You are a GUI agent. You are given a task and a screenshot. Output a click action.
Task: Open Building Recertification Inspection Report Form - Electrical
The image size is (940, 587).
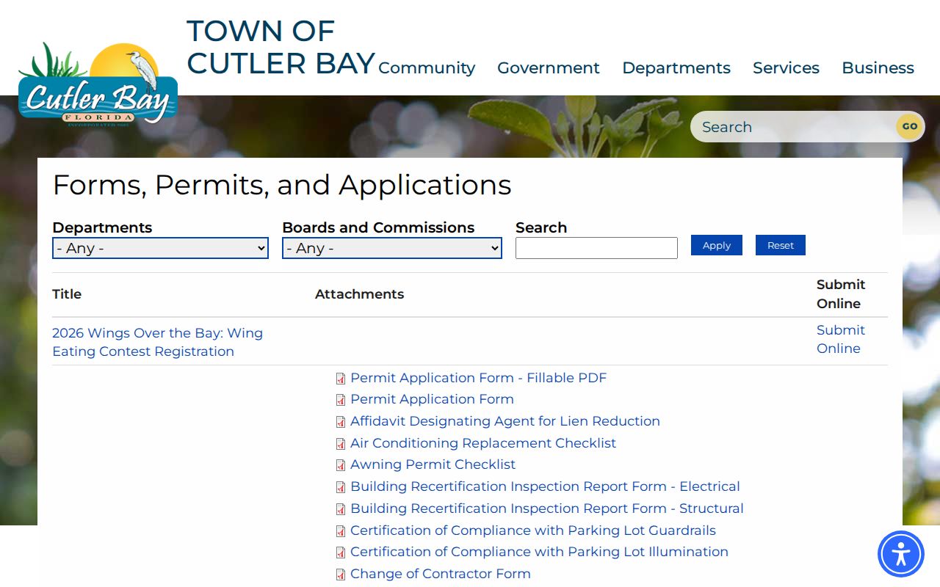click(x=545, y=486)
